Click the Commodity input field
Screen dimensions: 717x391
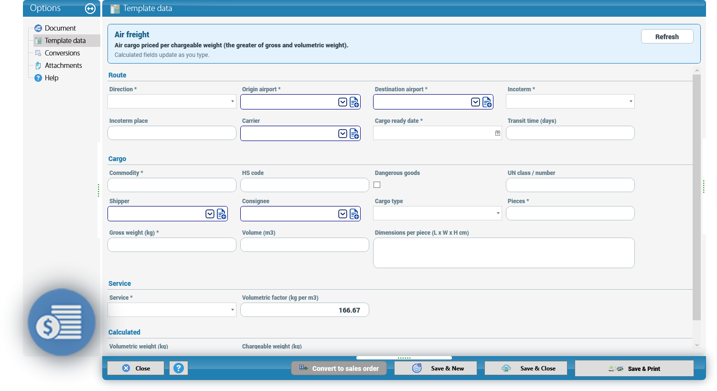pos(172,185)
